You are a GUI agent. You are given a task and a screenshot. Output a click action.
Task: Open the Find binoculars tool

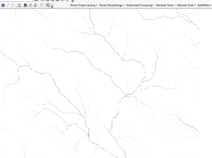point(25,5)
